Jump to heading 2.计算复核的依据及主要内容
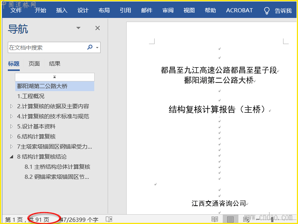 [53, 106]
